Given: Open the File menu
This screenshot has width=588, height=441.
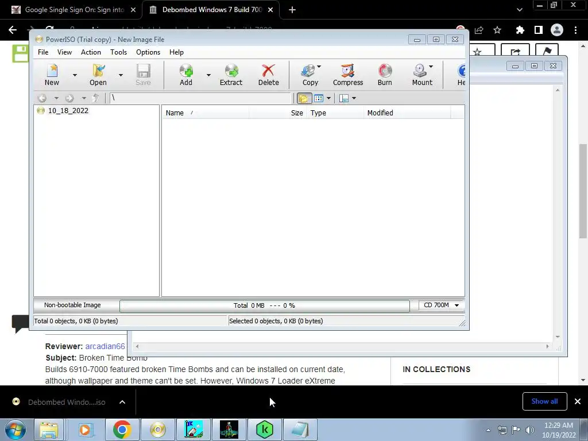Looking at the screenshot, I should point(43,52).
